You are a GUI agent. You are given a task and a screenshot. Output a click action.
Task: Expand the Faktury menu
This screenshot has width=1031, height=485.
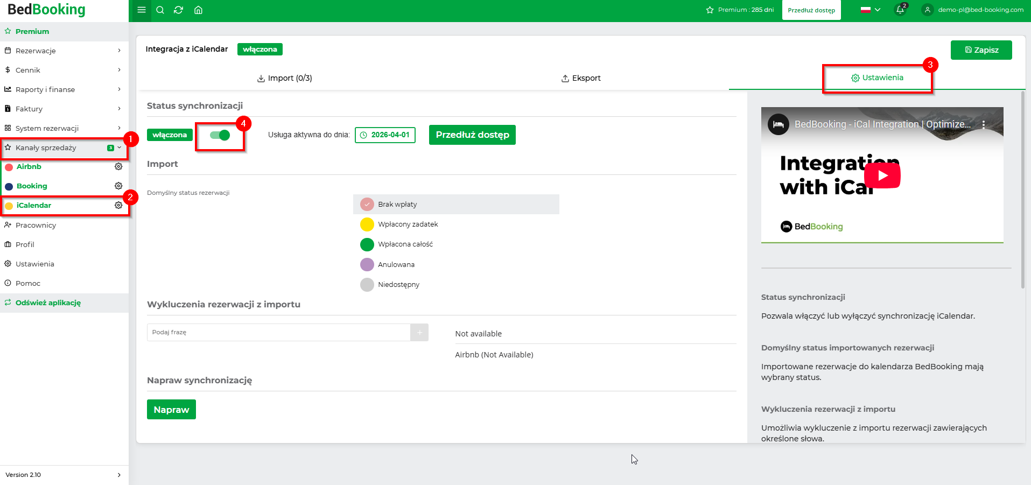(64, 109)
